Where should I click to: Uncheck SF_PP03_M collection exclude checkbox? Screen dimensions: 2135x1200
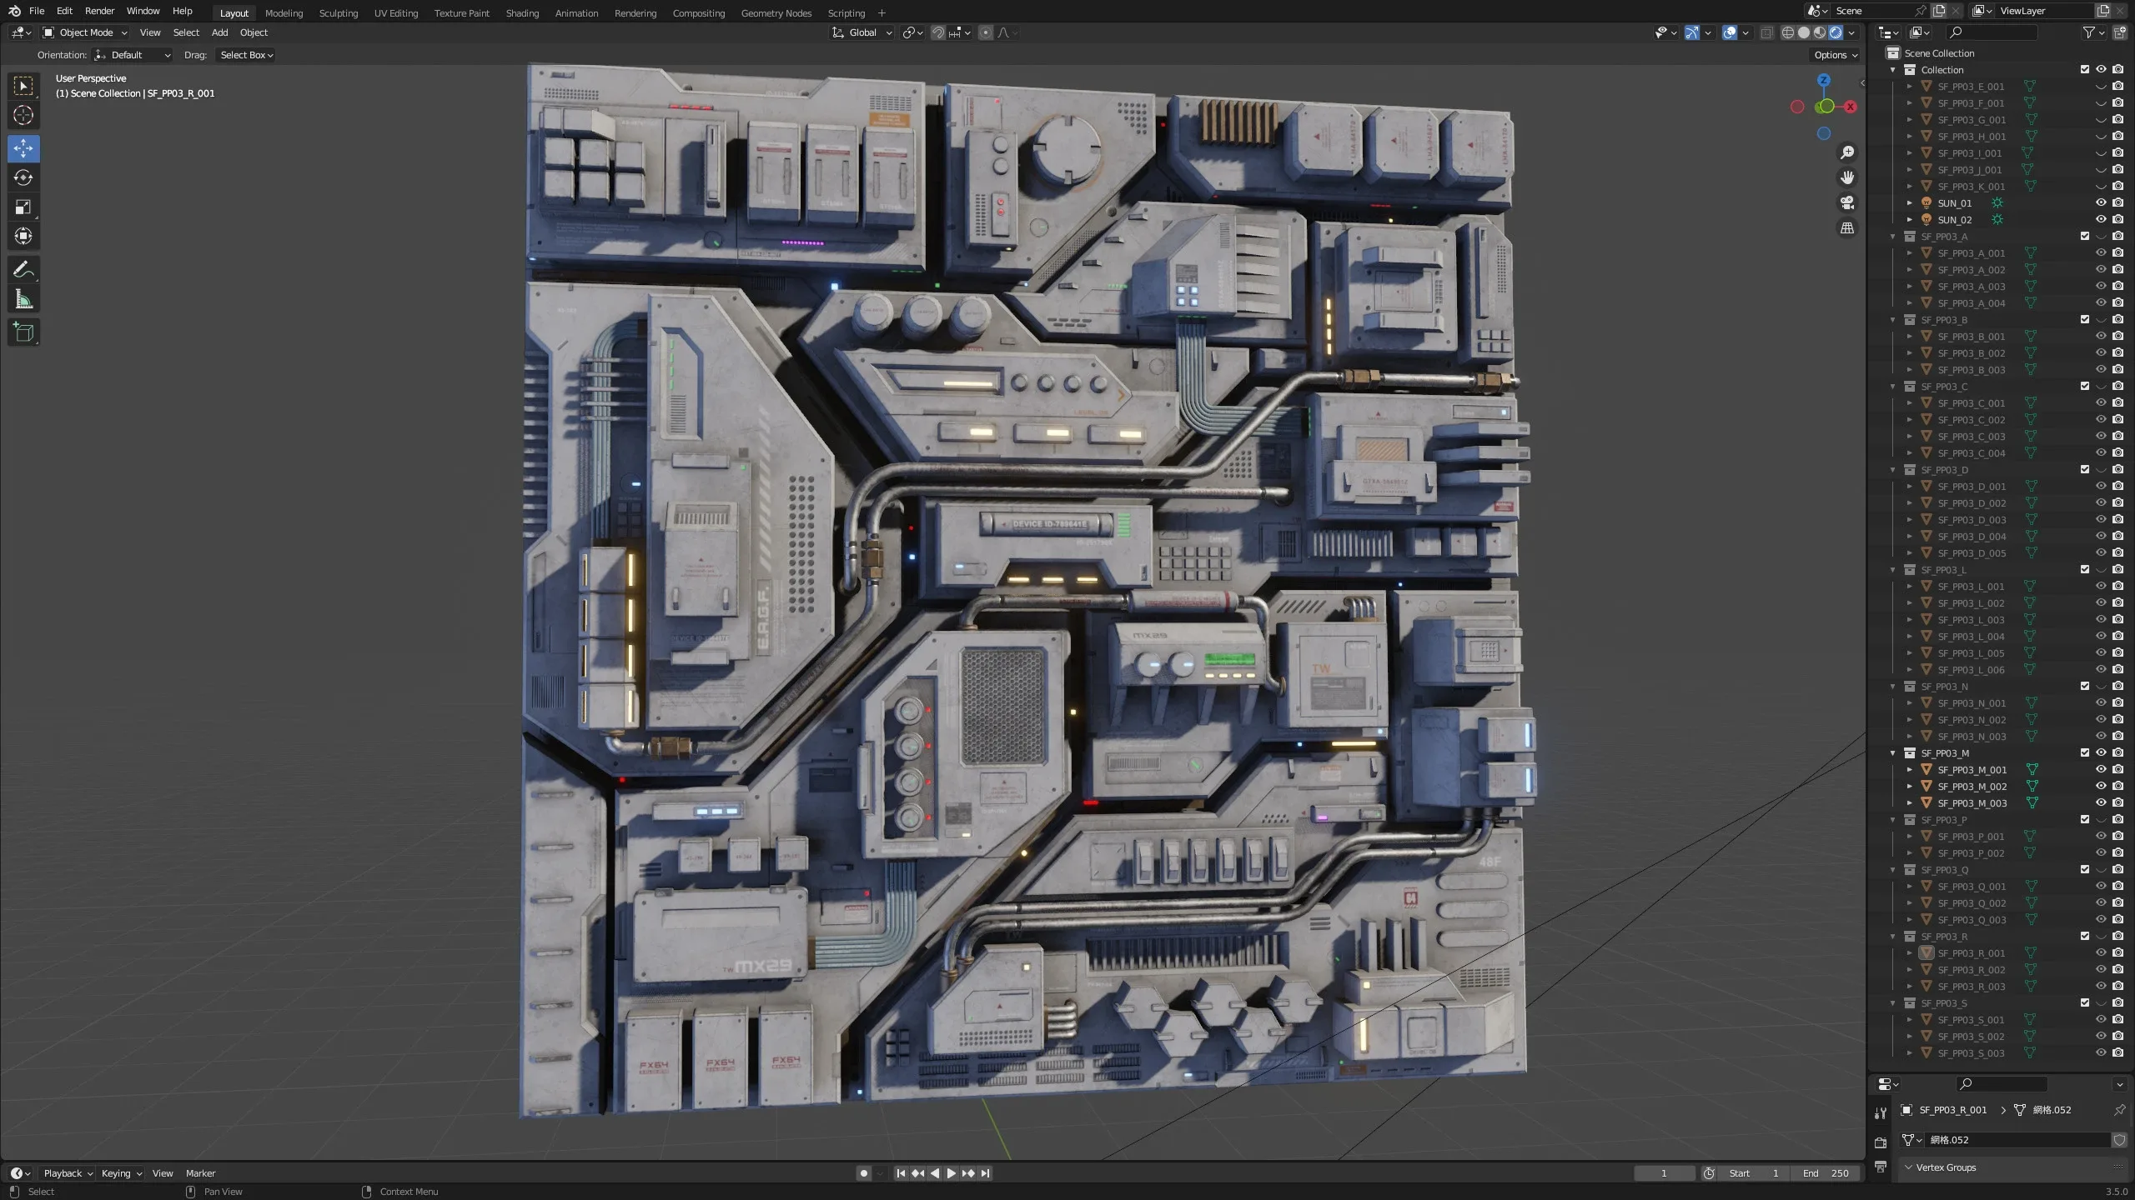tap(2084, 752)
